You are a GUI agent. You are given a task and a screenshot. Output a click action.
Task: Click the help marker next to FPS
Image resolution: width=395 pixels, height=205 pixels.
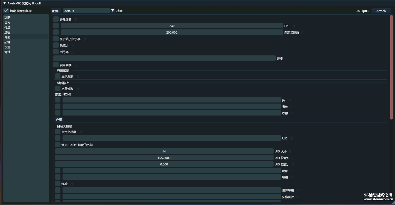293,26
